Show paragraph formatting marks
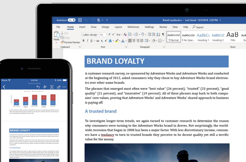 click(x=163, y=35)
